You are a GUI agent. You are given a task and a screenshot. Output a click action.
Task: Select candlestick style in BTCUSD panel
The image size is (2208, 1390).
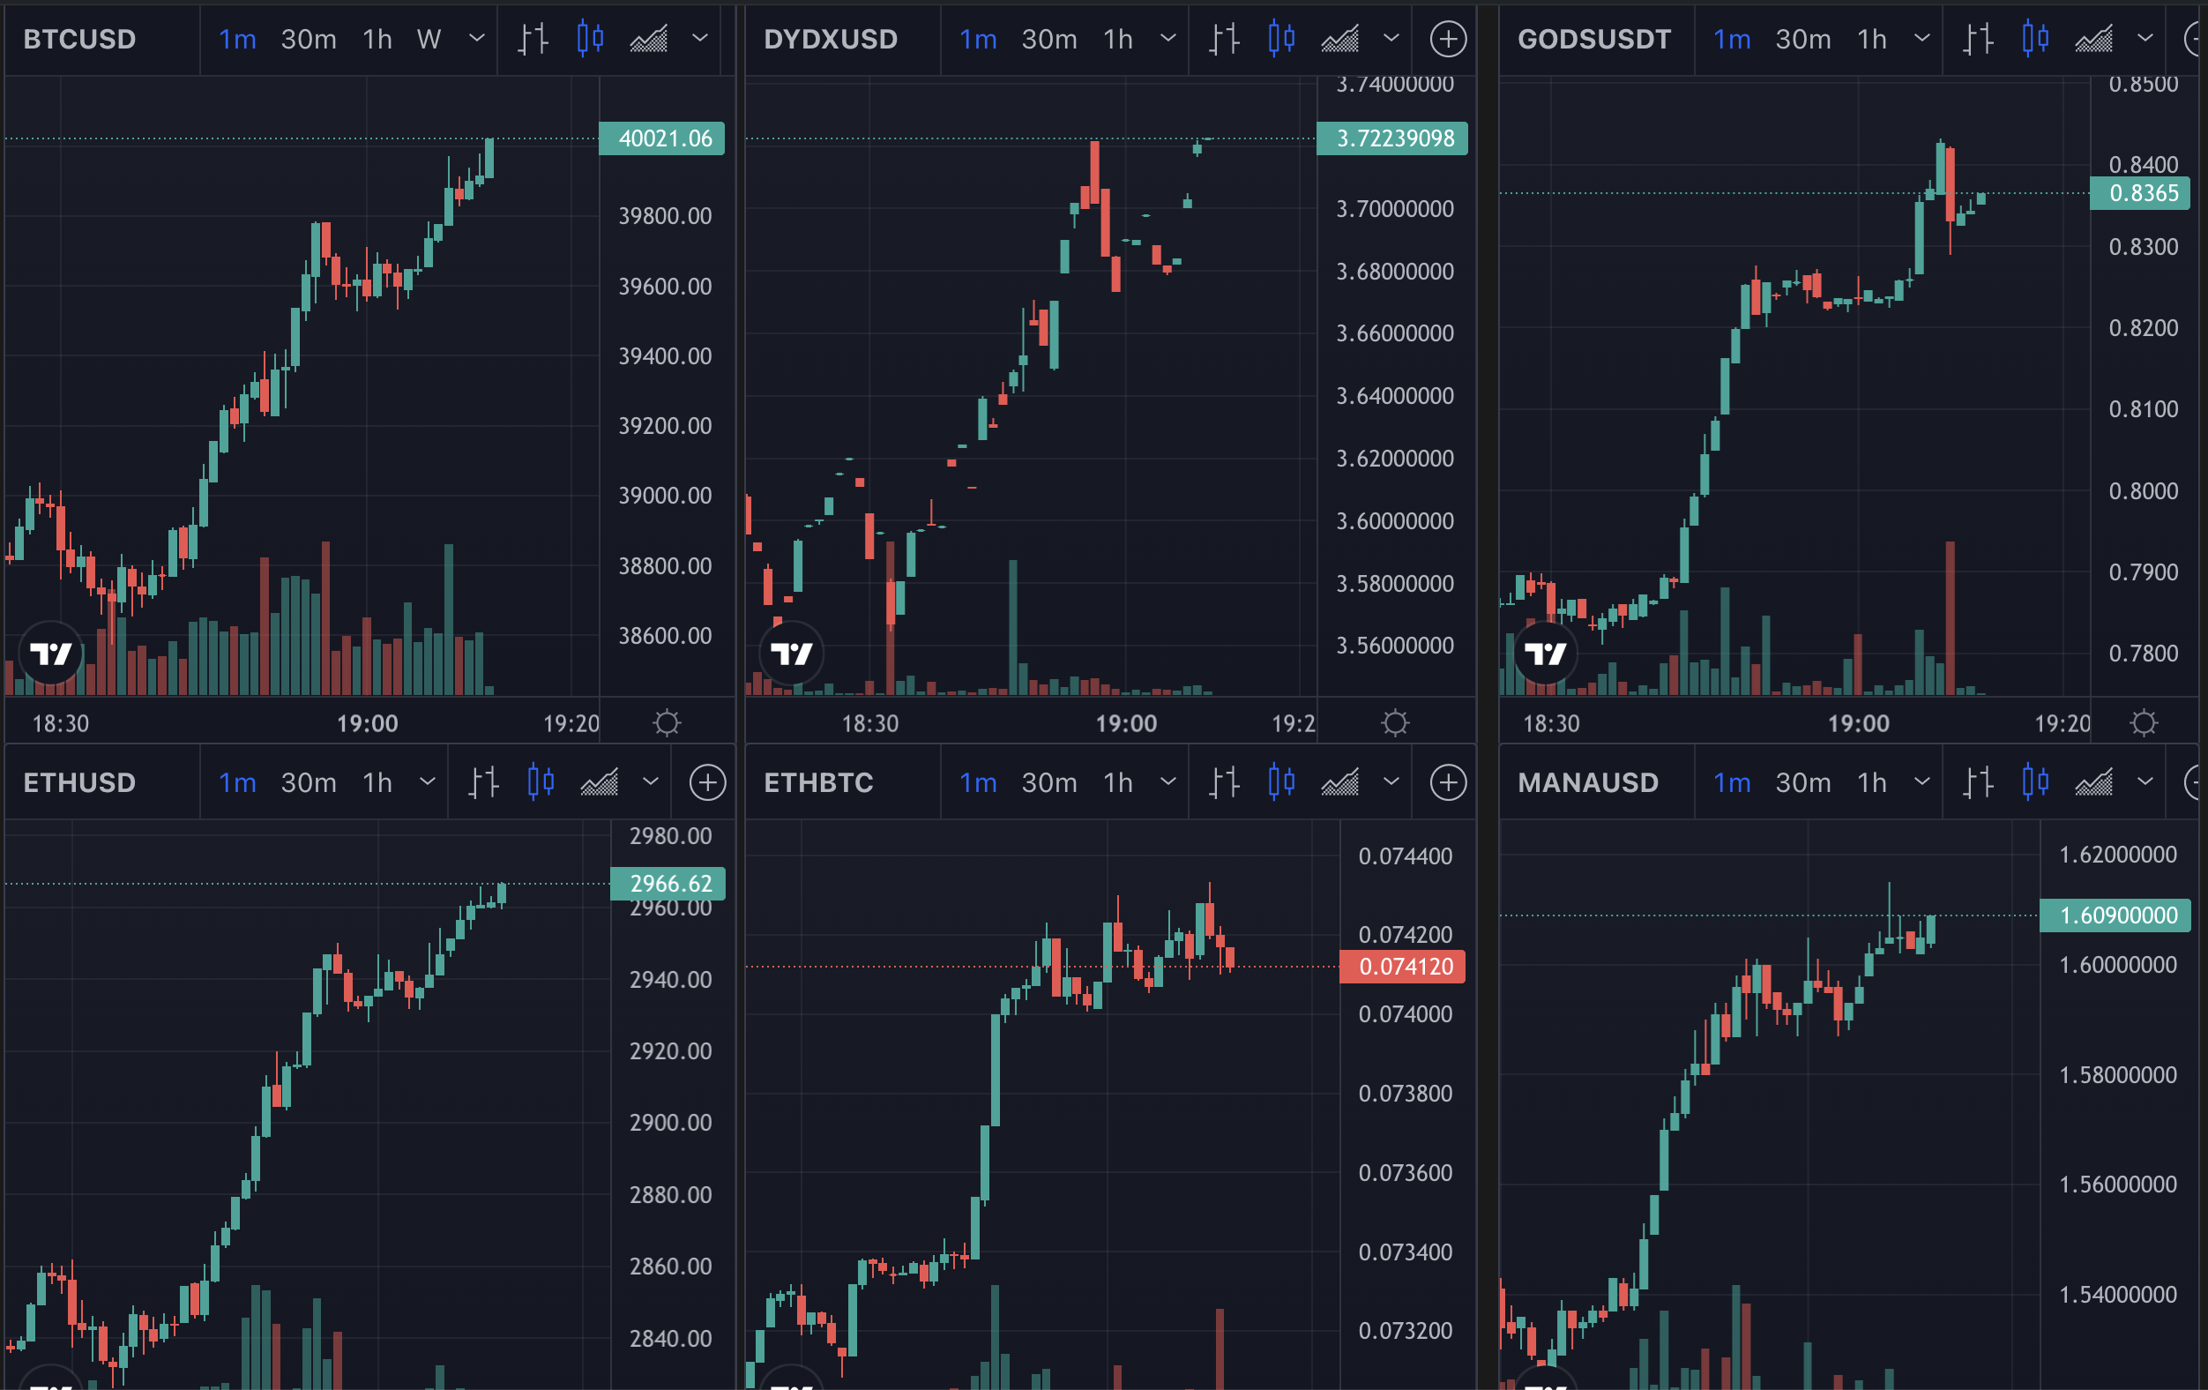point(591,39)
